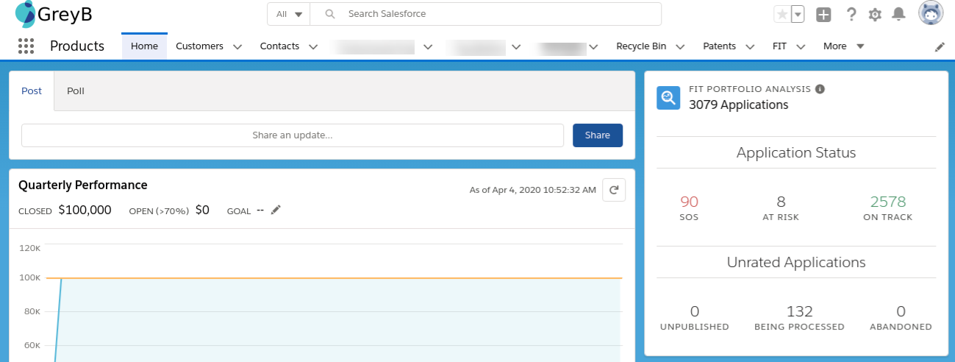Select the Post tab
This screenshot has width=955, height=362.
click(32, 91)
